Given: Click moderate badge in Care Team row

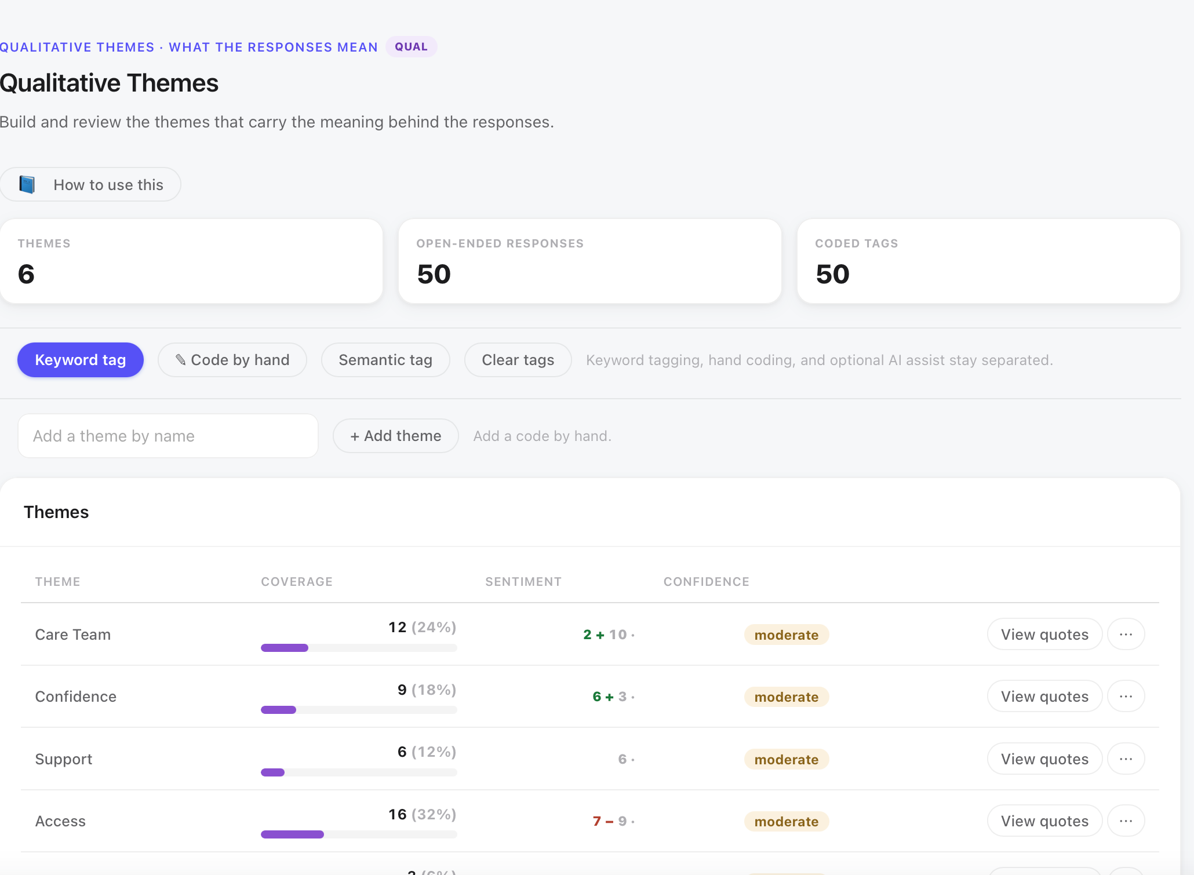Looking at the screenshot, I should point(787,635).
